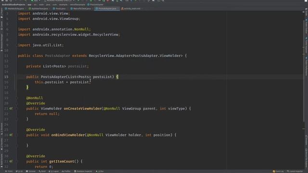Open the Resource Manager side panel
The image size is (308, 173).
(x=1, y=42)
